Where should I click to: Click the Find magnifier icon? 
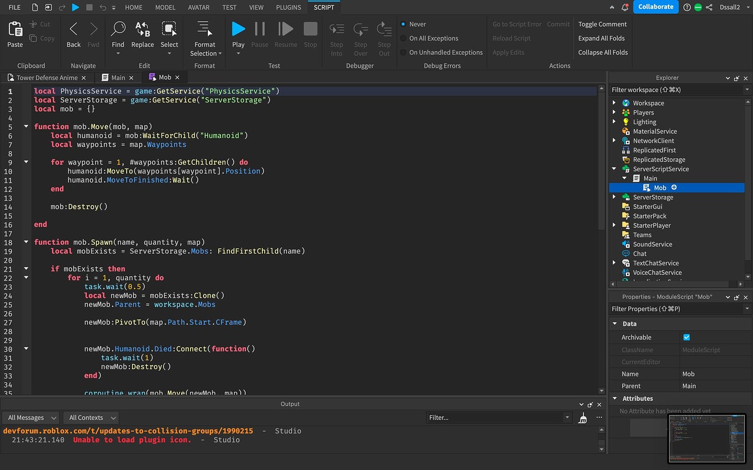click(x=118, y=29)
